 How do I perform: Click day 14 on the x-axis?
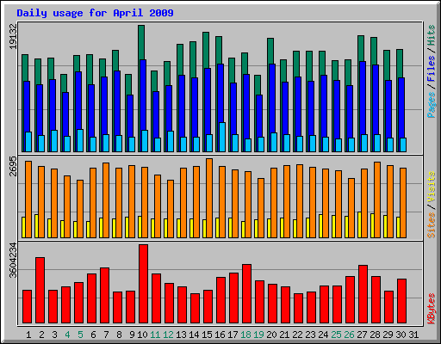tap(194, 335)
